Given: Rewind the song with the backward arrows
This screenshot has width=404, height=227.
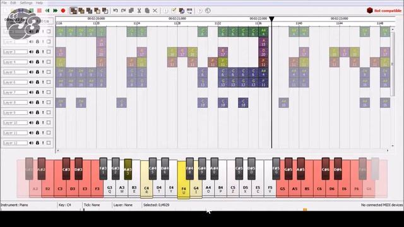Looking at the screenshot, I should [47, 11].
